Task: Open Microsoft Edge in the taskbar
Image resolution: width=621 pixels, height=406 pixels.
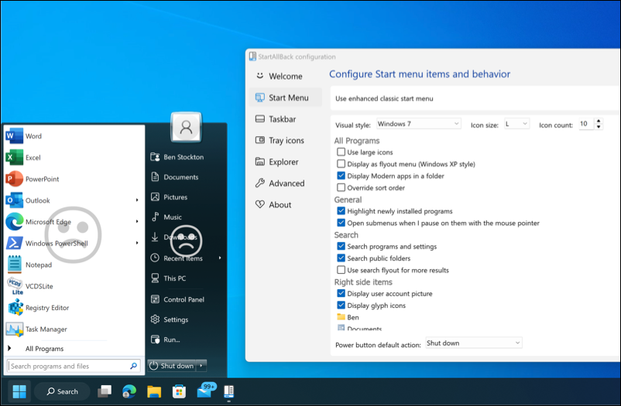Action: 129,391
